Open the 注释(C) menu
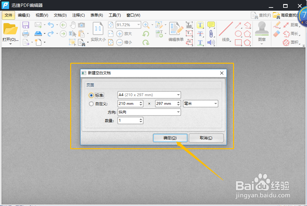 [79, 15]
